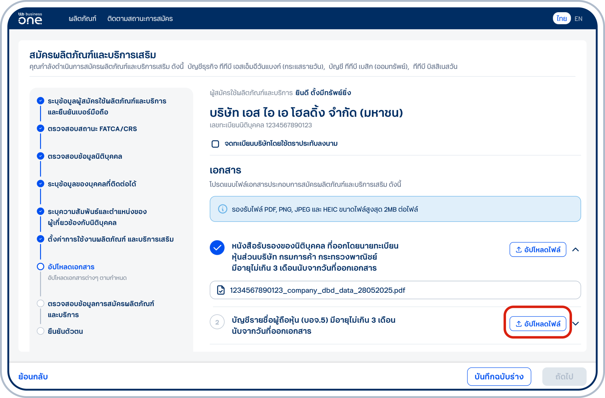The height and width of the screenshot is (398, 605).
Task: Switch language to EN
Action: coord(578,19)
